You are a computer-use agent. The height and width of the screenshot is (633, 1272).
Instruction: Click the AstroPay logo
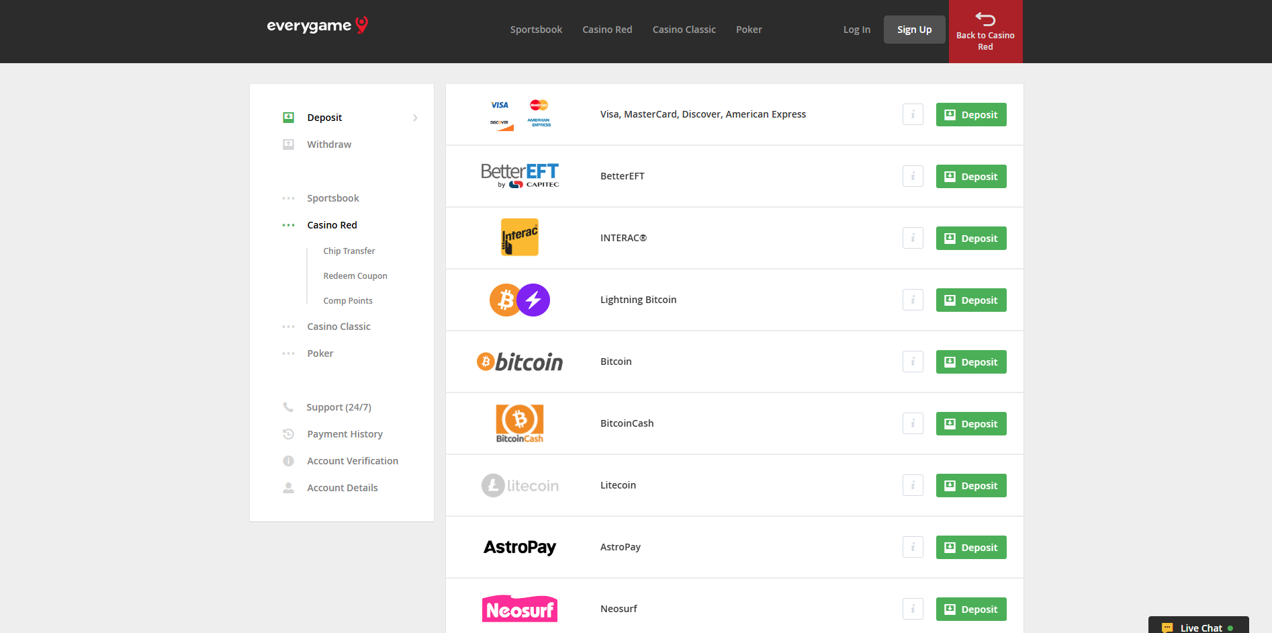tap(520, 547)
